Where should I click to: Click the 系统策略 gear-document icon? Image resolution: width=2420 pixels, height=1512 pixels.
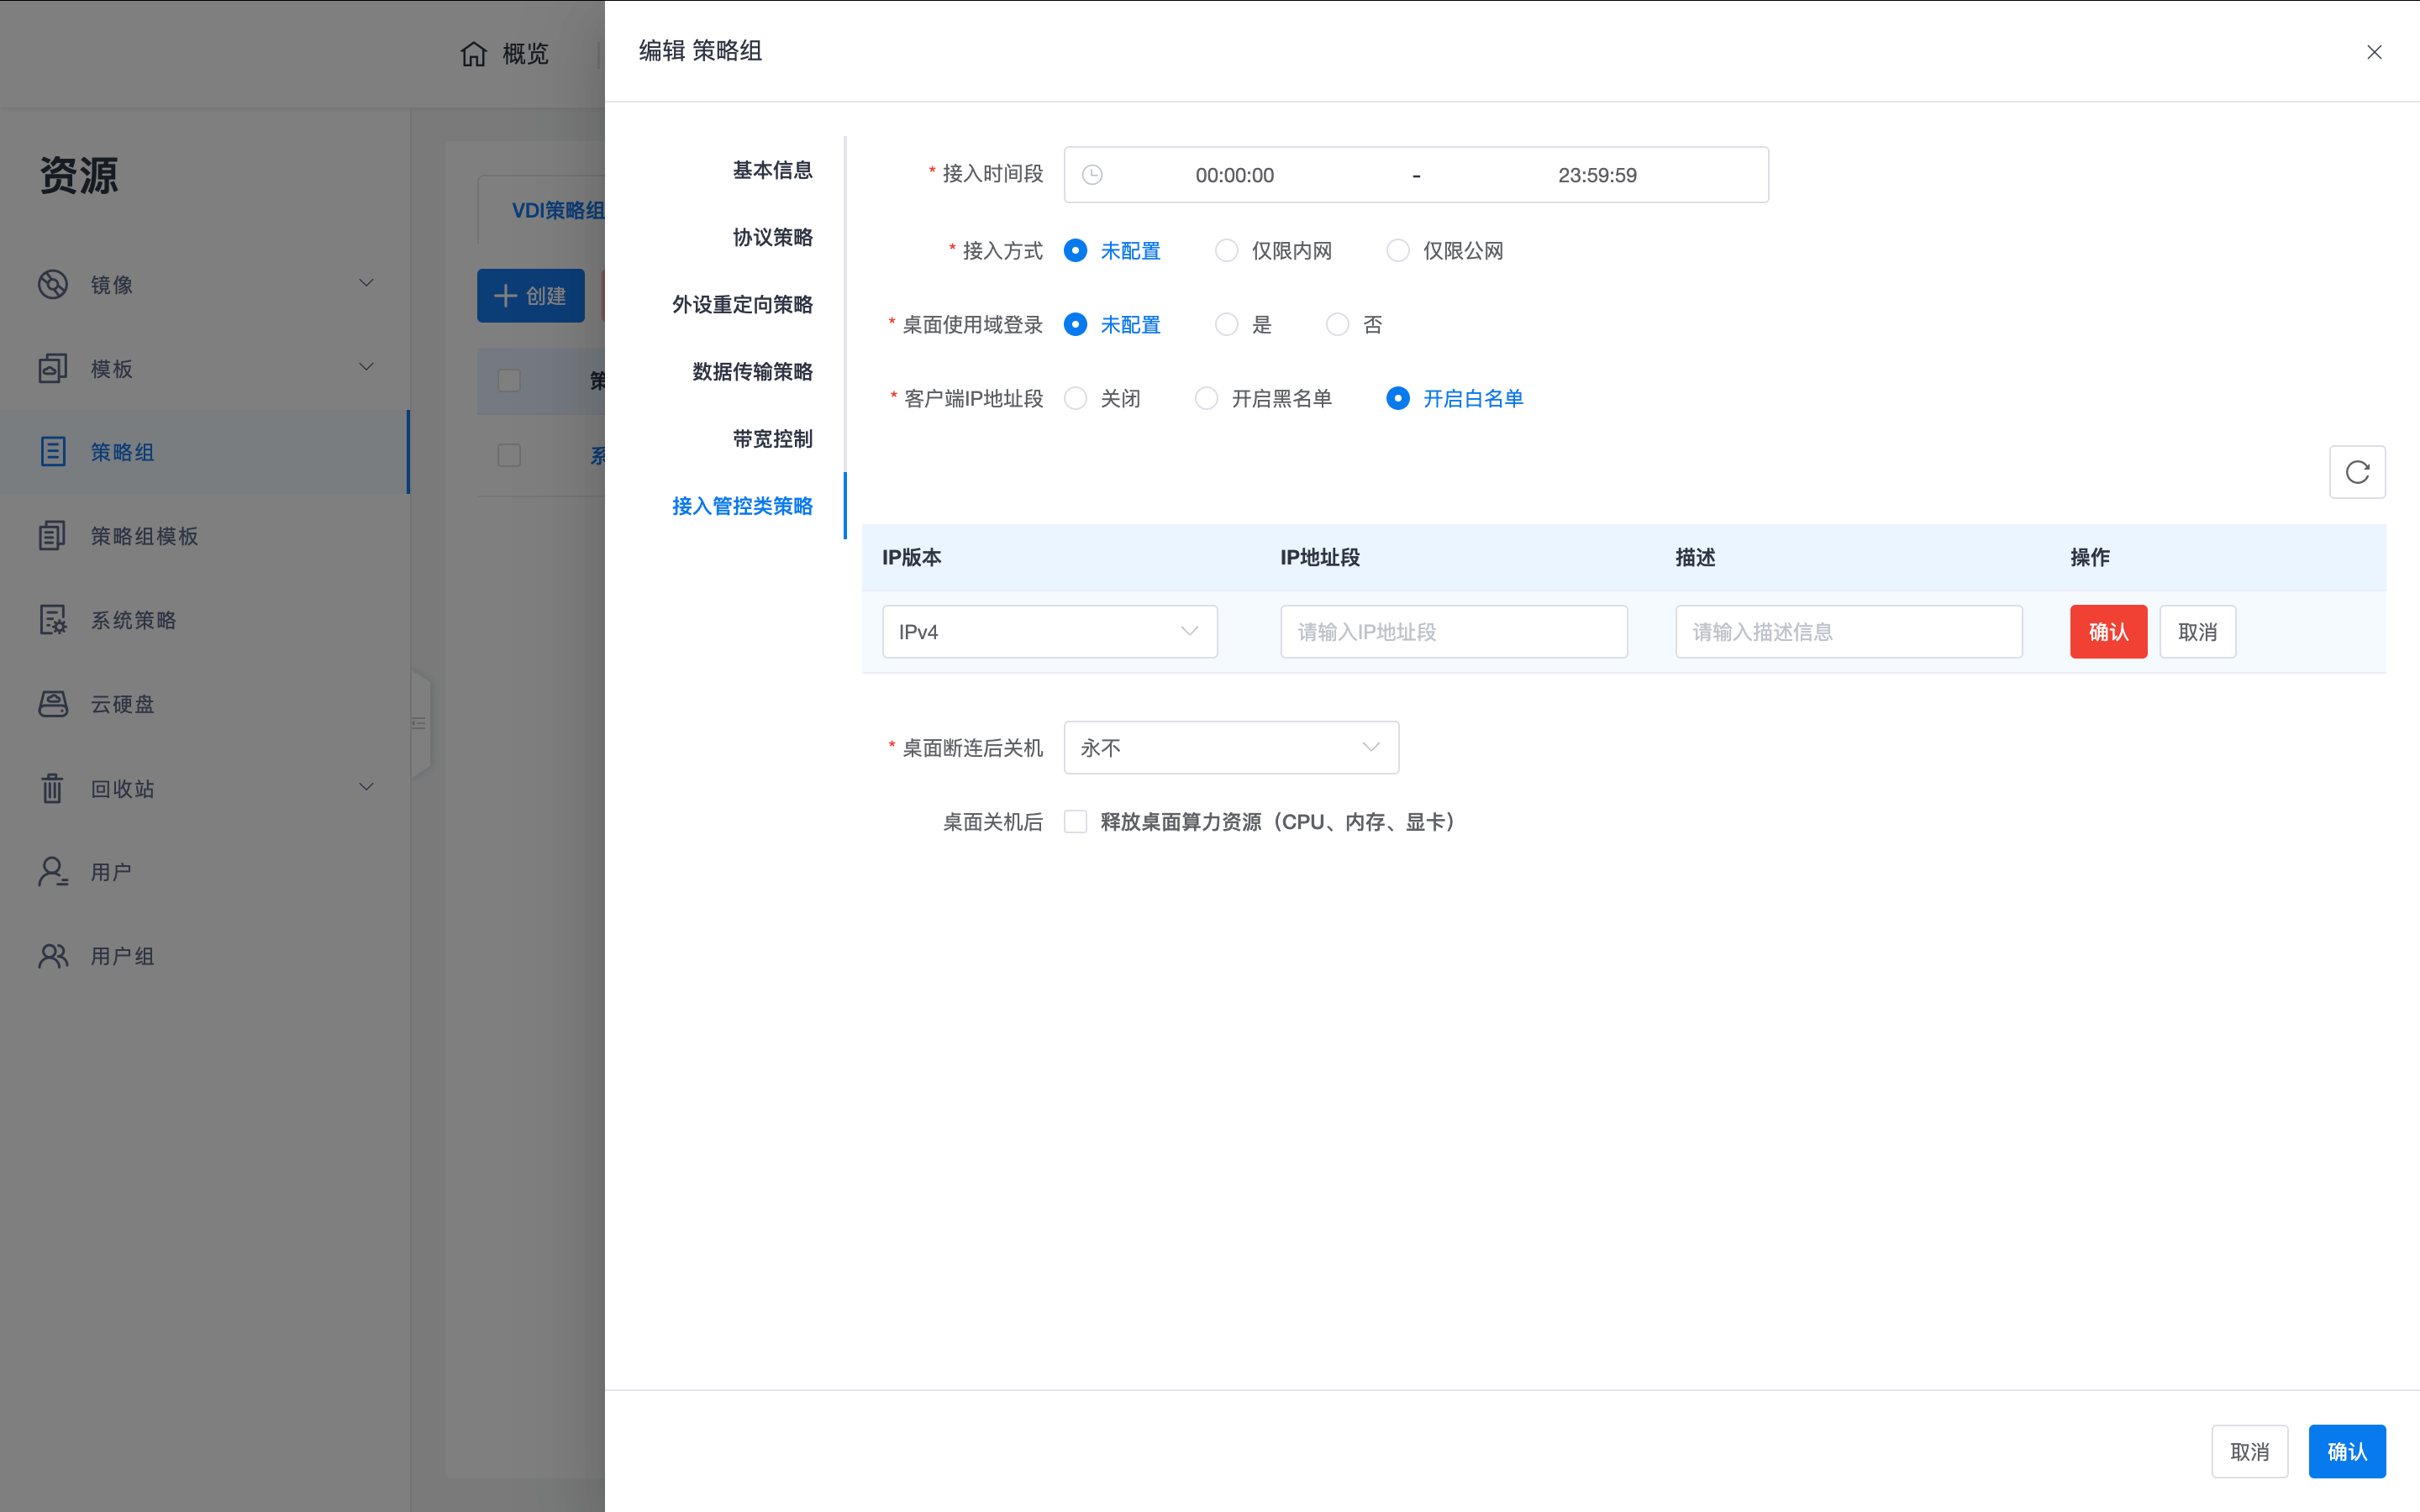[53, 620]
